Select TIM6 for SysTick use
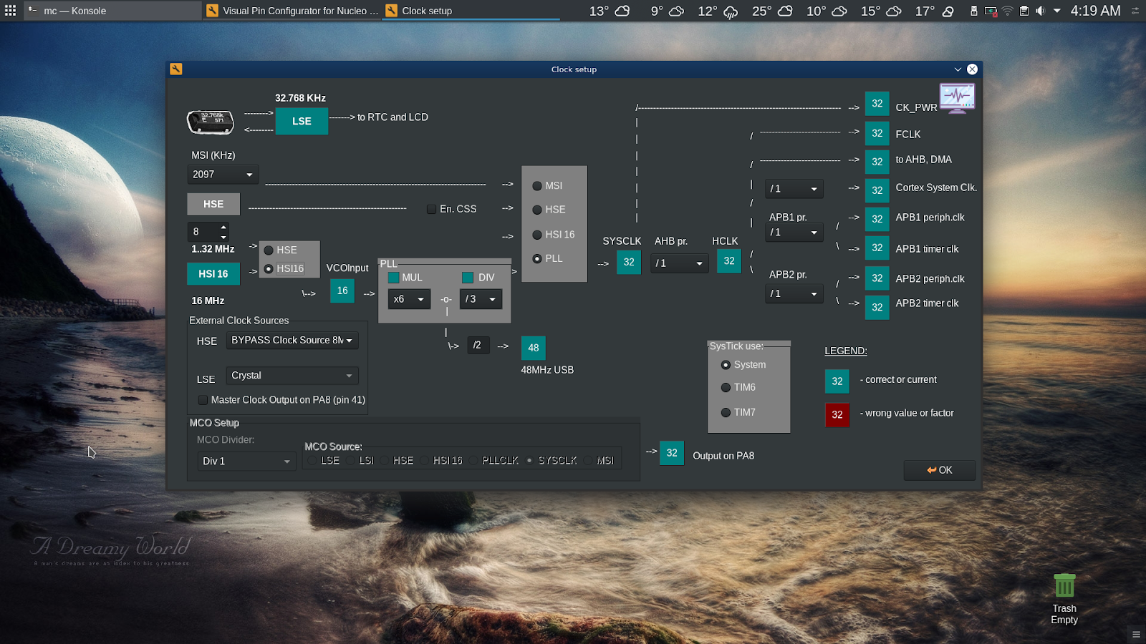The width and height of the screenshot is (1146, 644). (x=726, y=388)
